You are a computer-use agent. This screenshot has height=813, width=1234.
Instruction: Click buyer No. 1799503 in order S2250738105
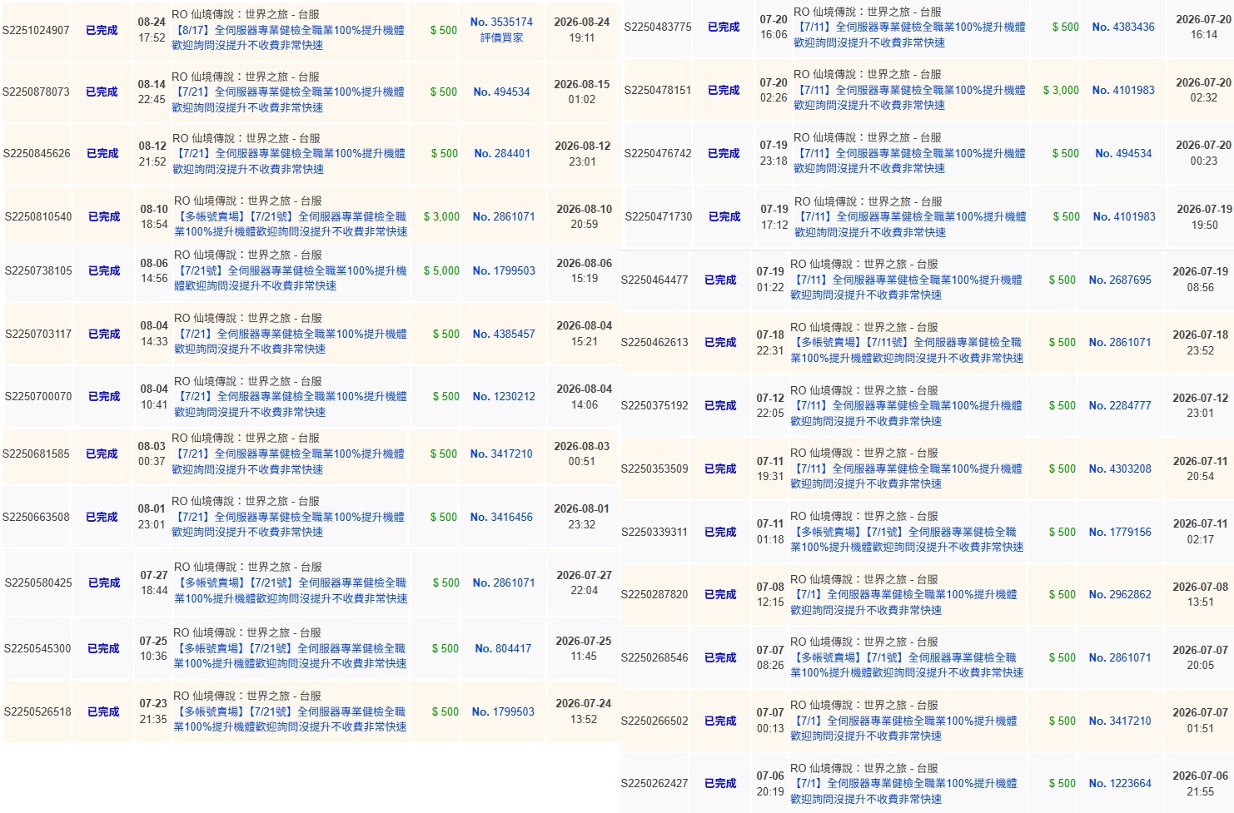[x=504, y=271]
